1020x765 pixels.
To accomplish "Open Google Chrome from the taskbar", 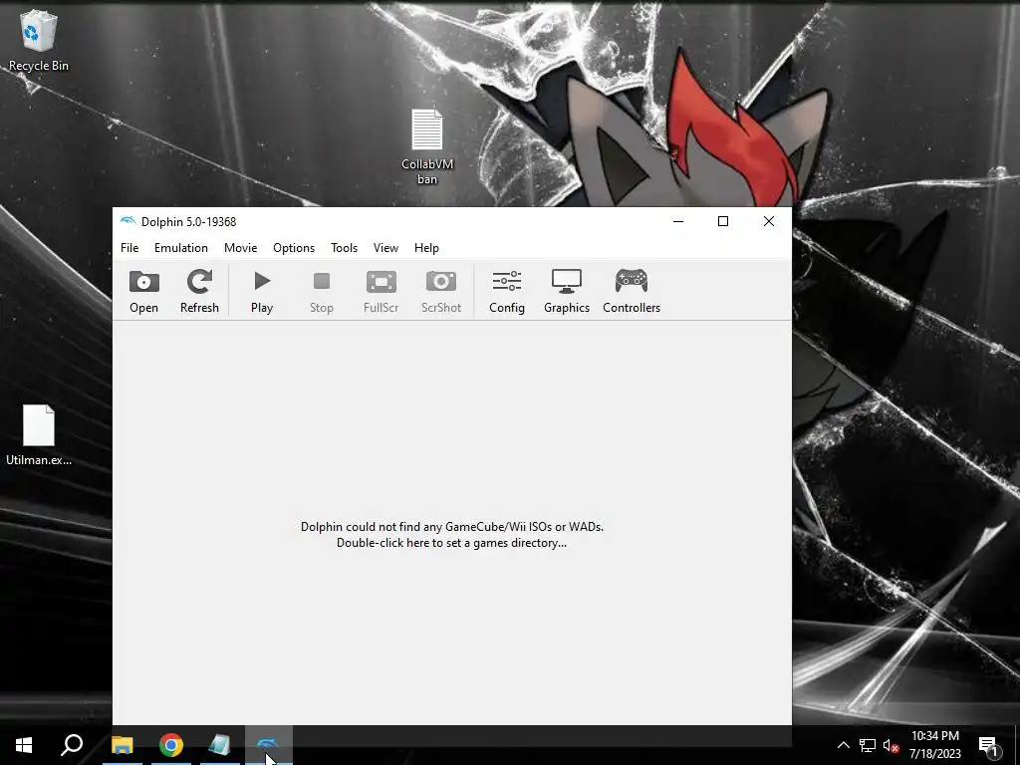I will [x=171, y=745].
